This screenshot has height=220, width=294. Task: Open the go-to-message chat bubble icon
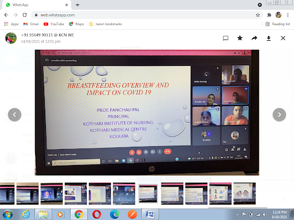pyautogui.click(x=226, y=38)
